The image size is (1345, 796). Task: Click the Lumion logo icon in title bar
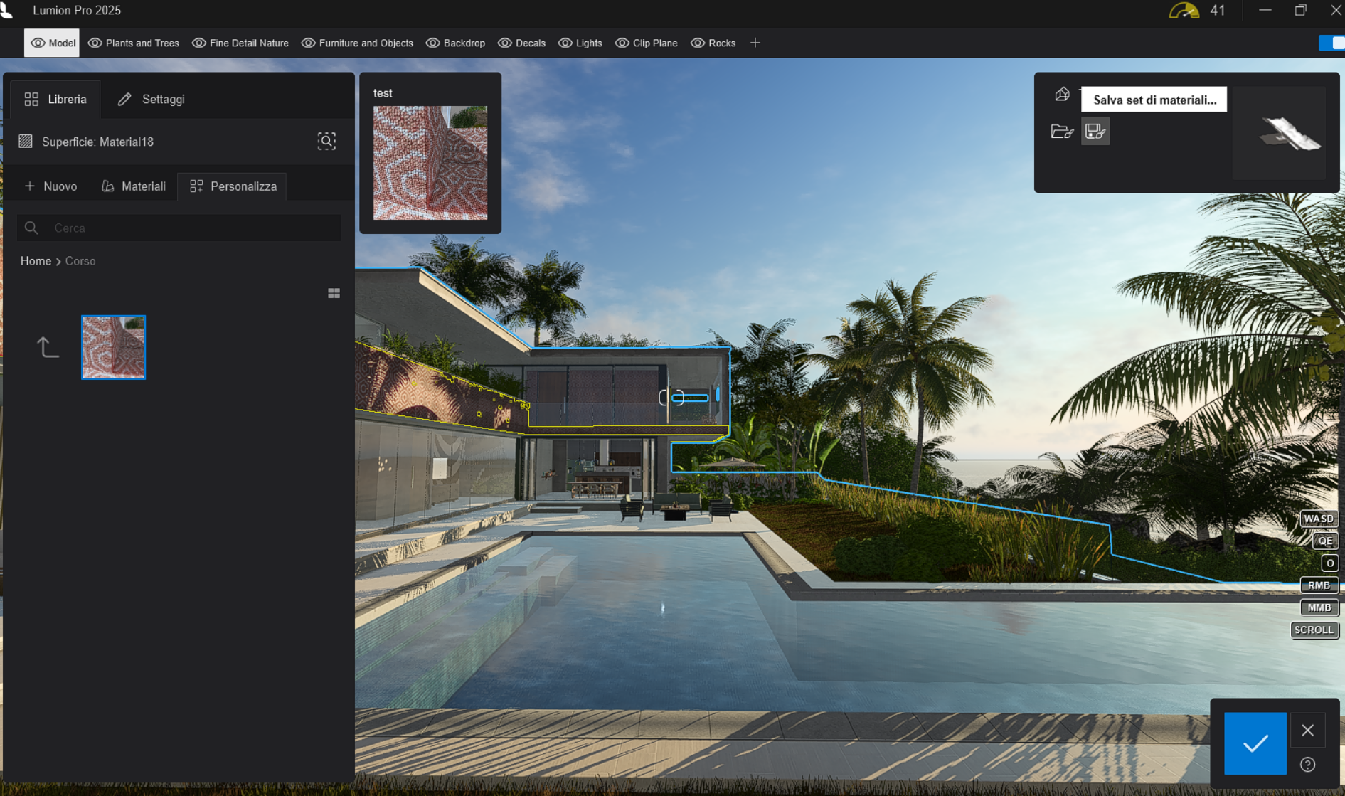(6, 9)
